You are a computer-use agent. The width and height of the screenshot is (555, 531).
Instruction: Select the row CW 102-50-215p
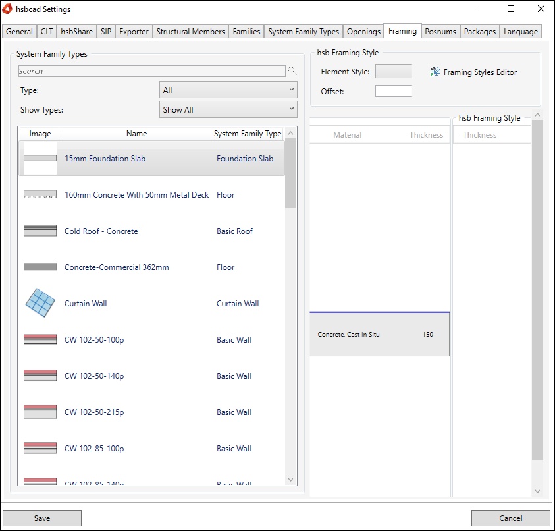[x=151, y=412]
